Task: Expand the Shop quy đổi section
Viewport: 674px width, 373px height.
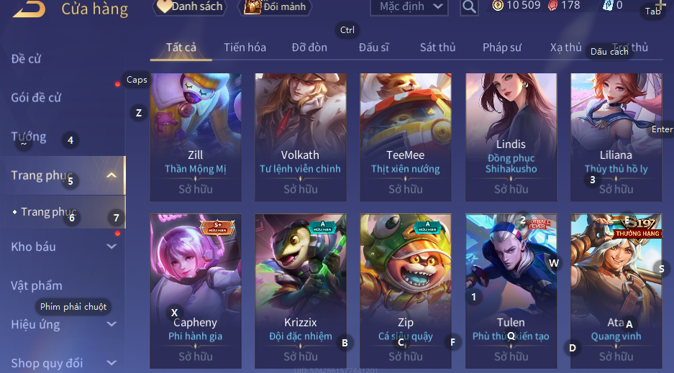Action: pyautogui.click(x=111, y=363)
